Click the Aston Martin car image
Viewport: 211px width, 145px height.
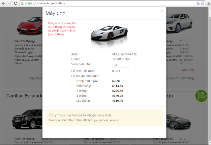pyautogui.click(x=179, y=122)
